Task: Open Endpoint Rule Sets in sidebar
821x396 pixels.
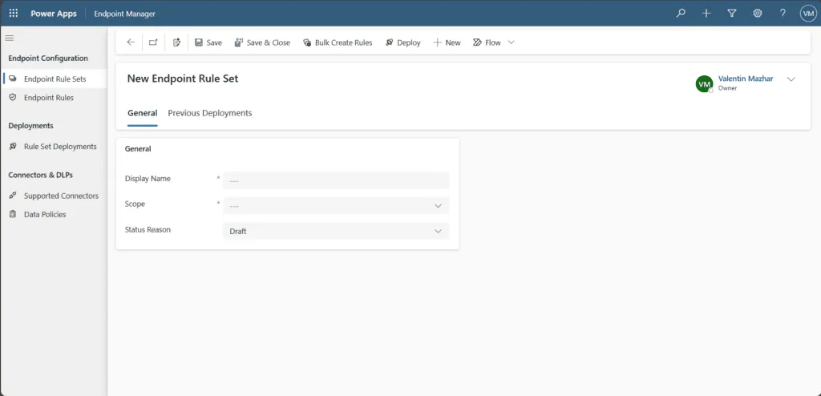Action: point(55,79)
